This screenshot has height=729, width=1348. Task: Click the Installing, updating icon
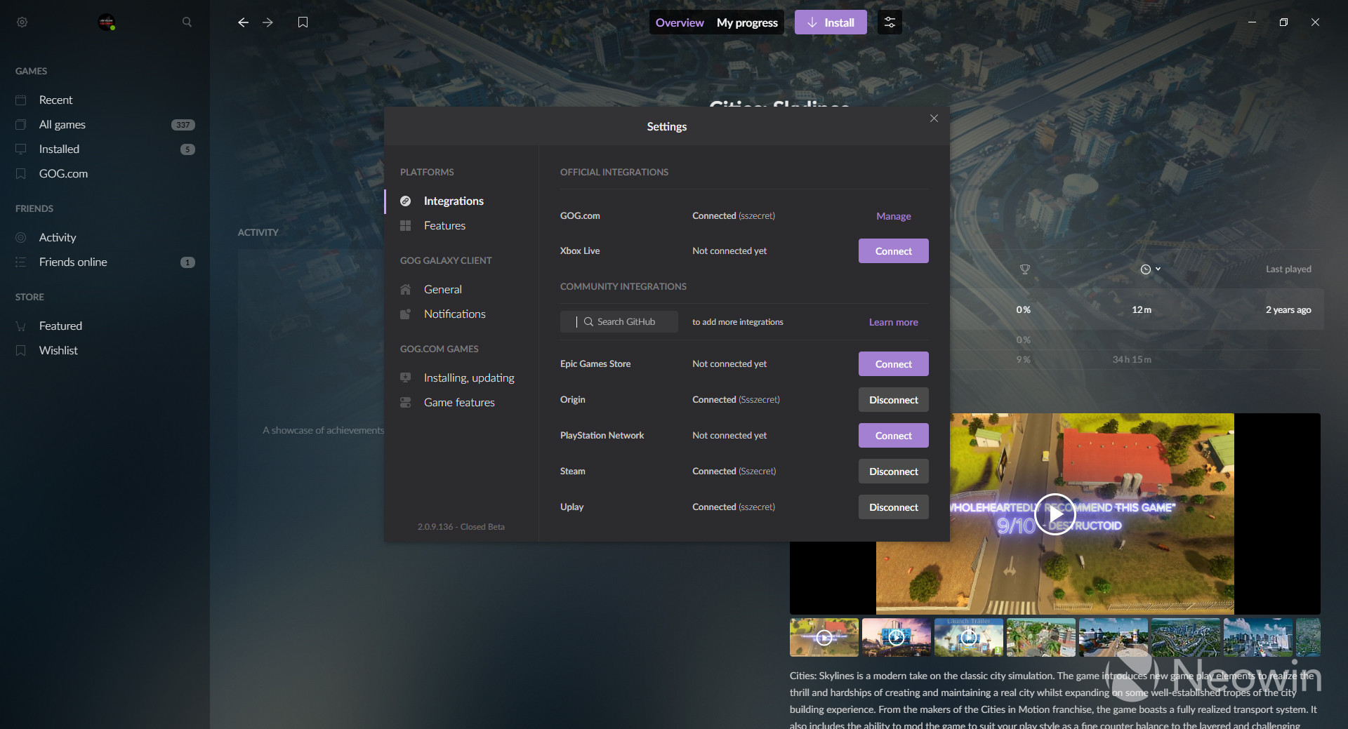coord(405,377)
